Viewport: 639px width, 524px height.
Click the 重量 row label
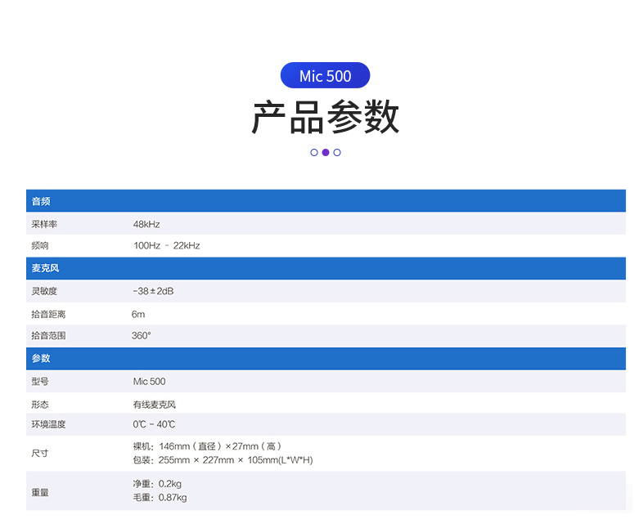[40, 493]
